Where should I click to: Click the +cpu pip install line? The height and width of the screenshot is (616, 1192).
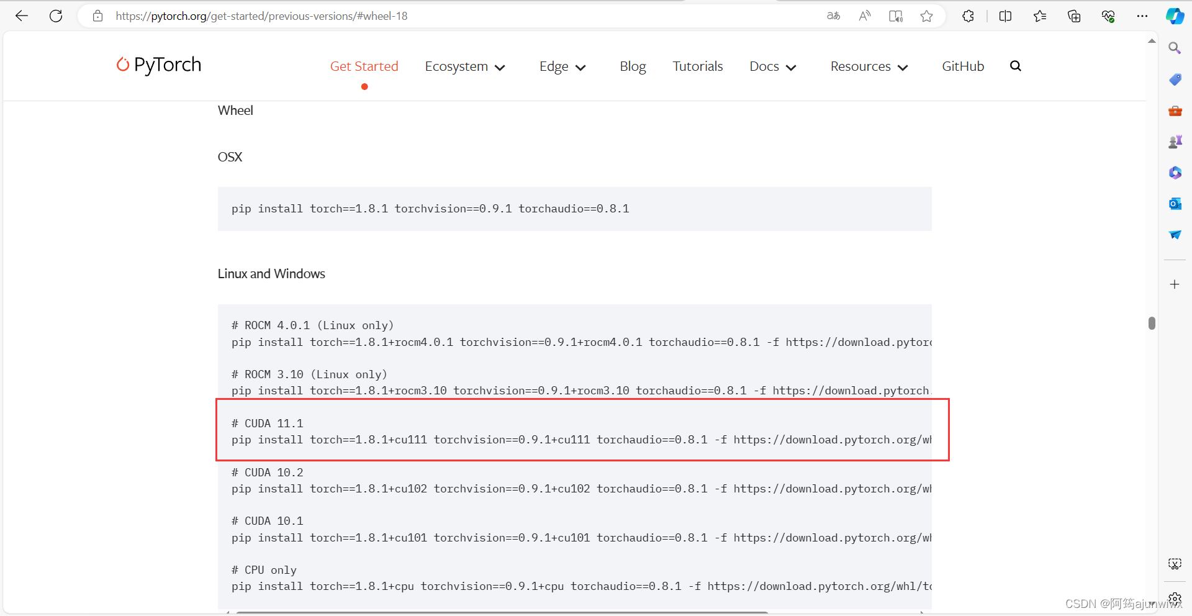coord(581,586)
